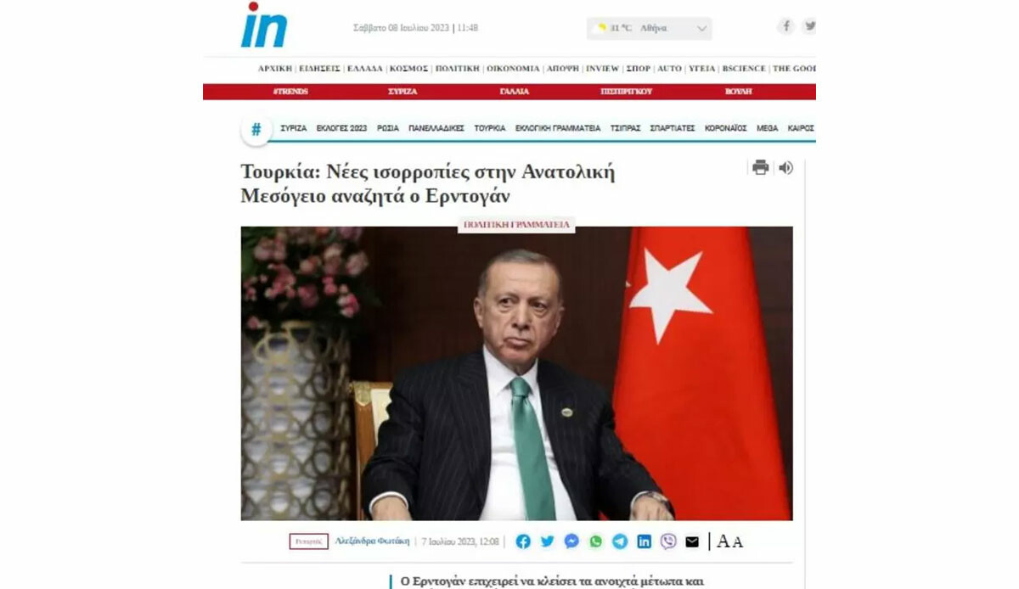Send article by email envelope icon

692,541
